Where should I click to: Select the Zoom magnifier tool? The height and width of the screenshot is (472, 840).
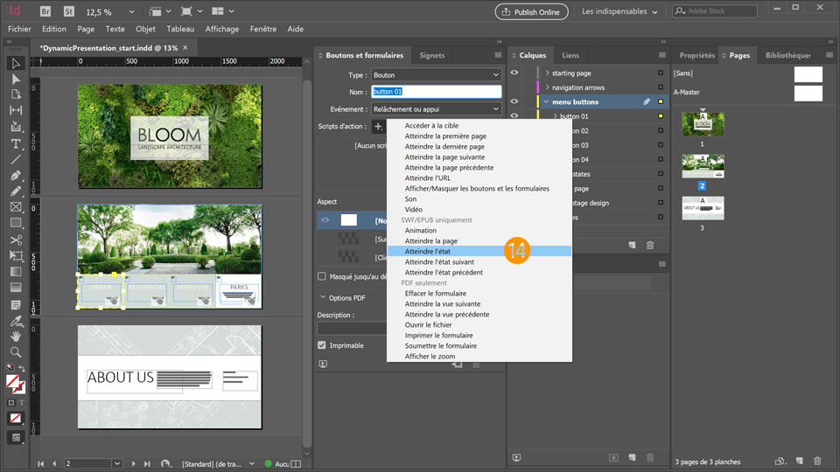[x=16, y=351]
